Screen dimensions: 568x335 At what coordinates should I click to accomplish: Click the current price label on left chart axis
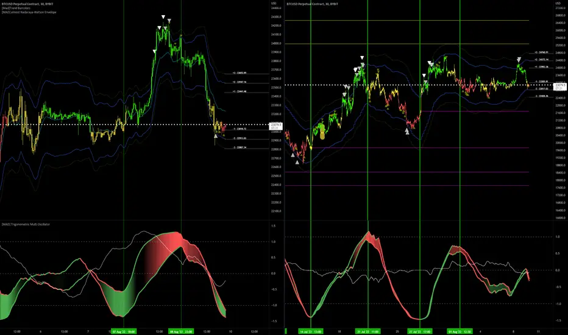click(275, 126)
